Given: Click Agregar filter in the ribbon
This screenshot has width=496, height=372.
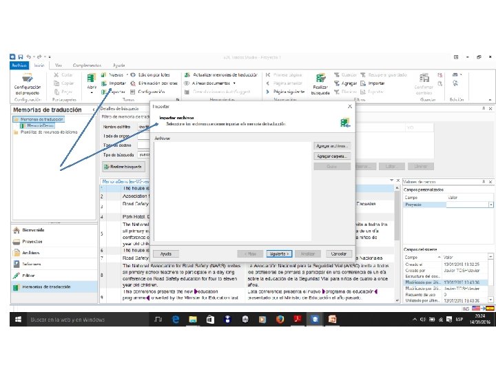Looking at the screenshot, I should tap(345, 83).
